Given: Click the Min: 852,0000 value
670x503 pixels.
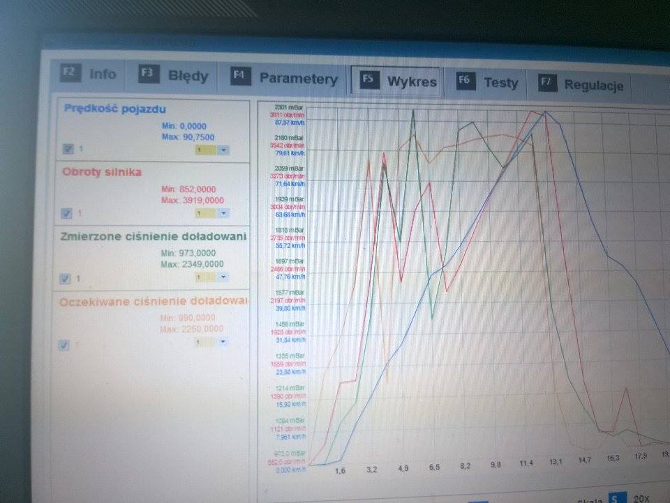Looking at the screenshot, I should (x=188, y=189).
